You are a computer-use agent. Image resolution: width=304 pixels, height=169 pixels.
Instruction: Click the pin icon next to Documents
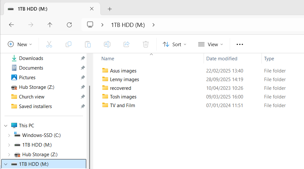(x=83, y=68)
